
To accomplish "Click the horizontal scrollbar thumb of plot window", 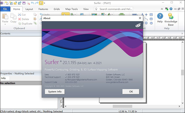I will (x=122, y=106).
